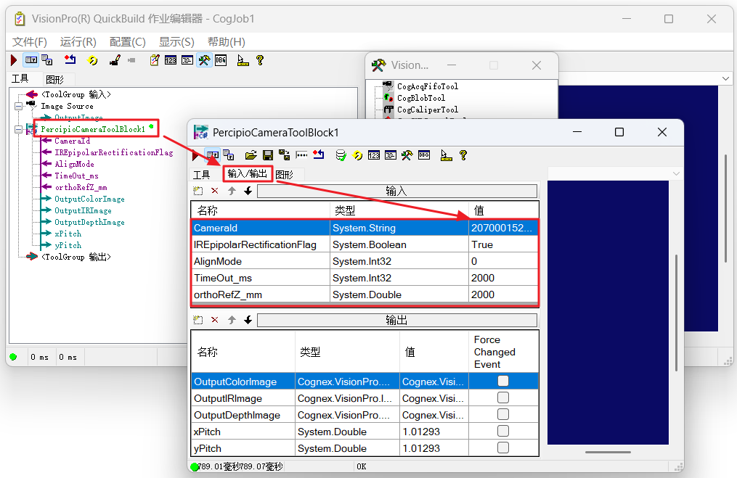This screenshot has width=737, height=478.
Task: Toggle the hammer toolbox icon in QuickBuild toolbar
Action: point(204,60)
